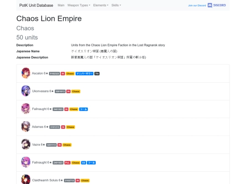This screenshot has width=246, height=184.
Task: Select the Chaos Lion Empire heading
Action: 49,19
